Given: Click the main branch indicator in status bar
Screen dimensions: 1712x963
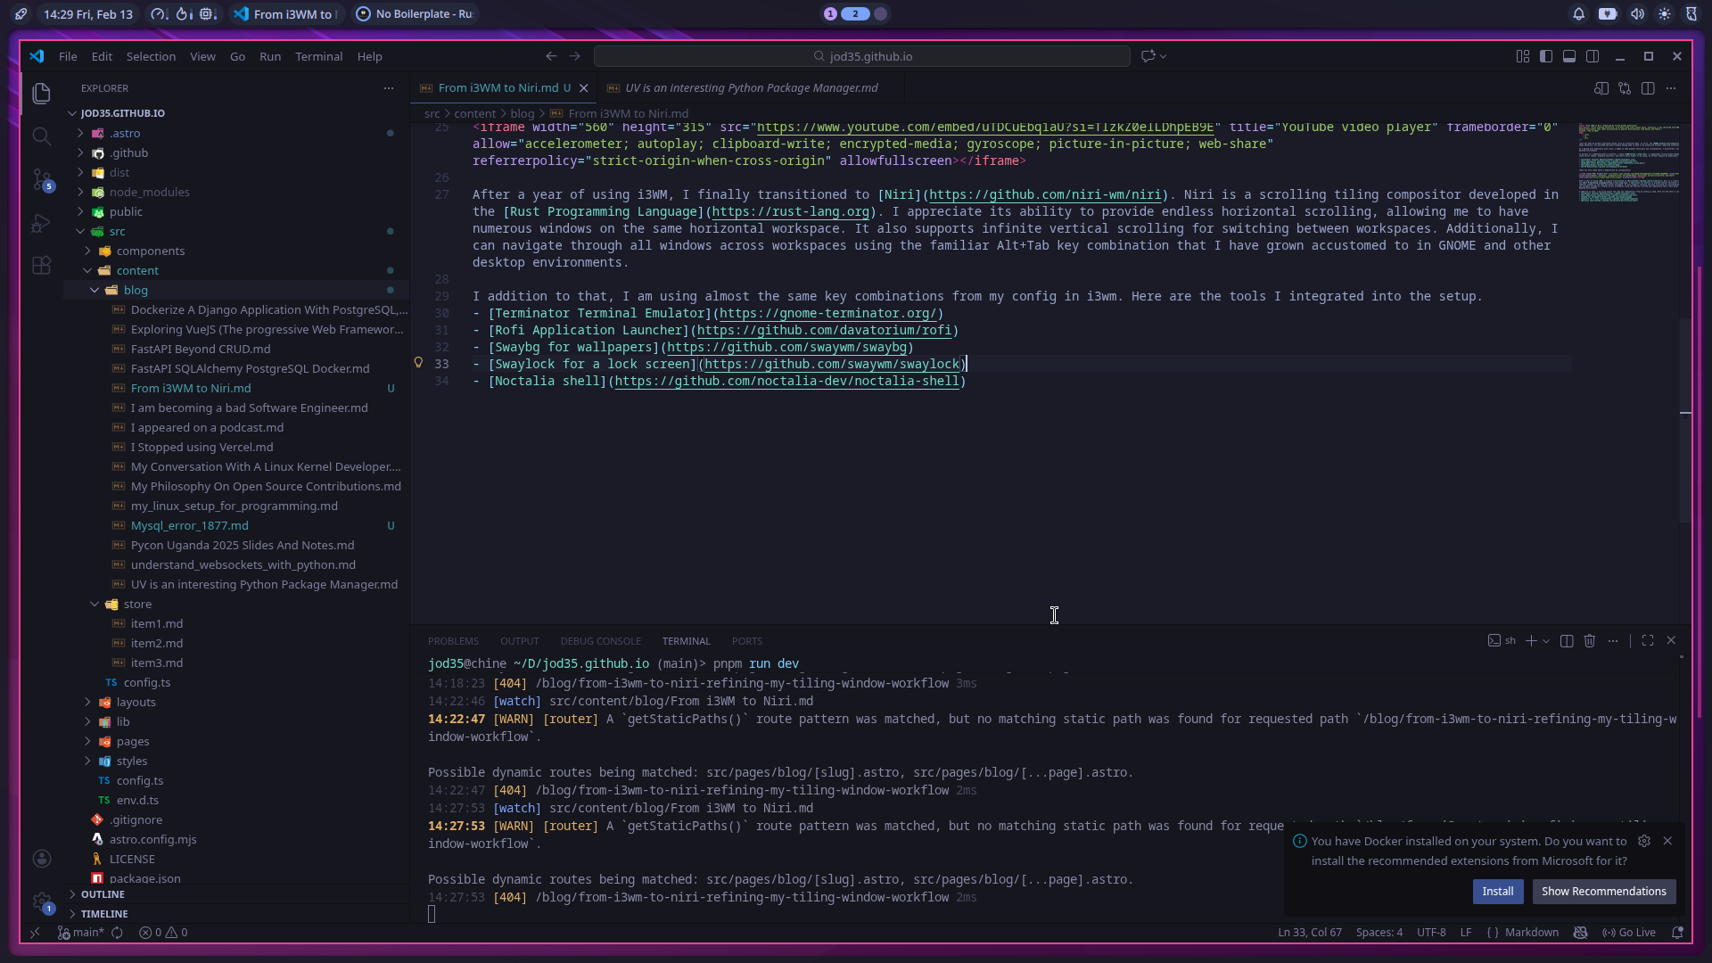Looking at the screenshot, I should [x=81, y=933].
